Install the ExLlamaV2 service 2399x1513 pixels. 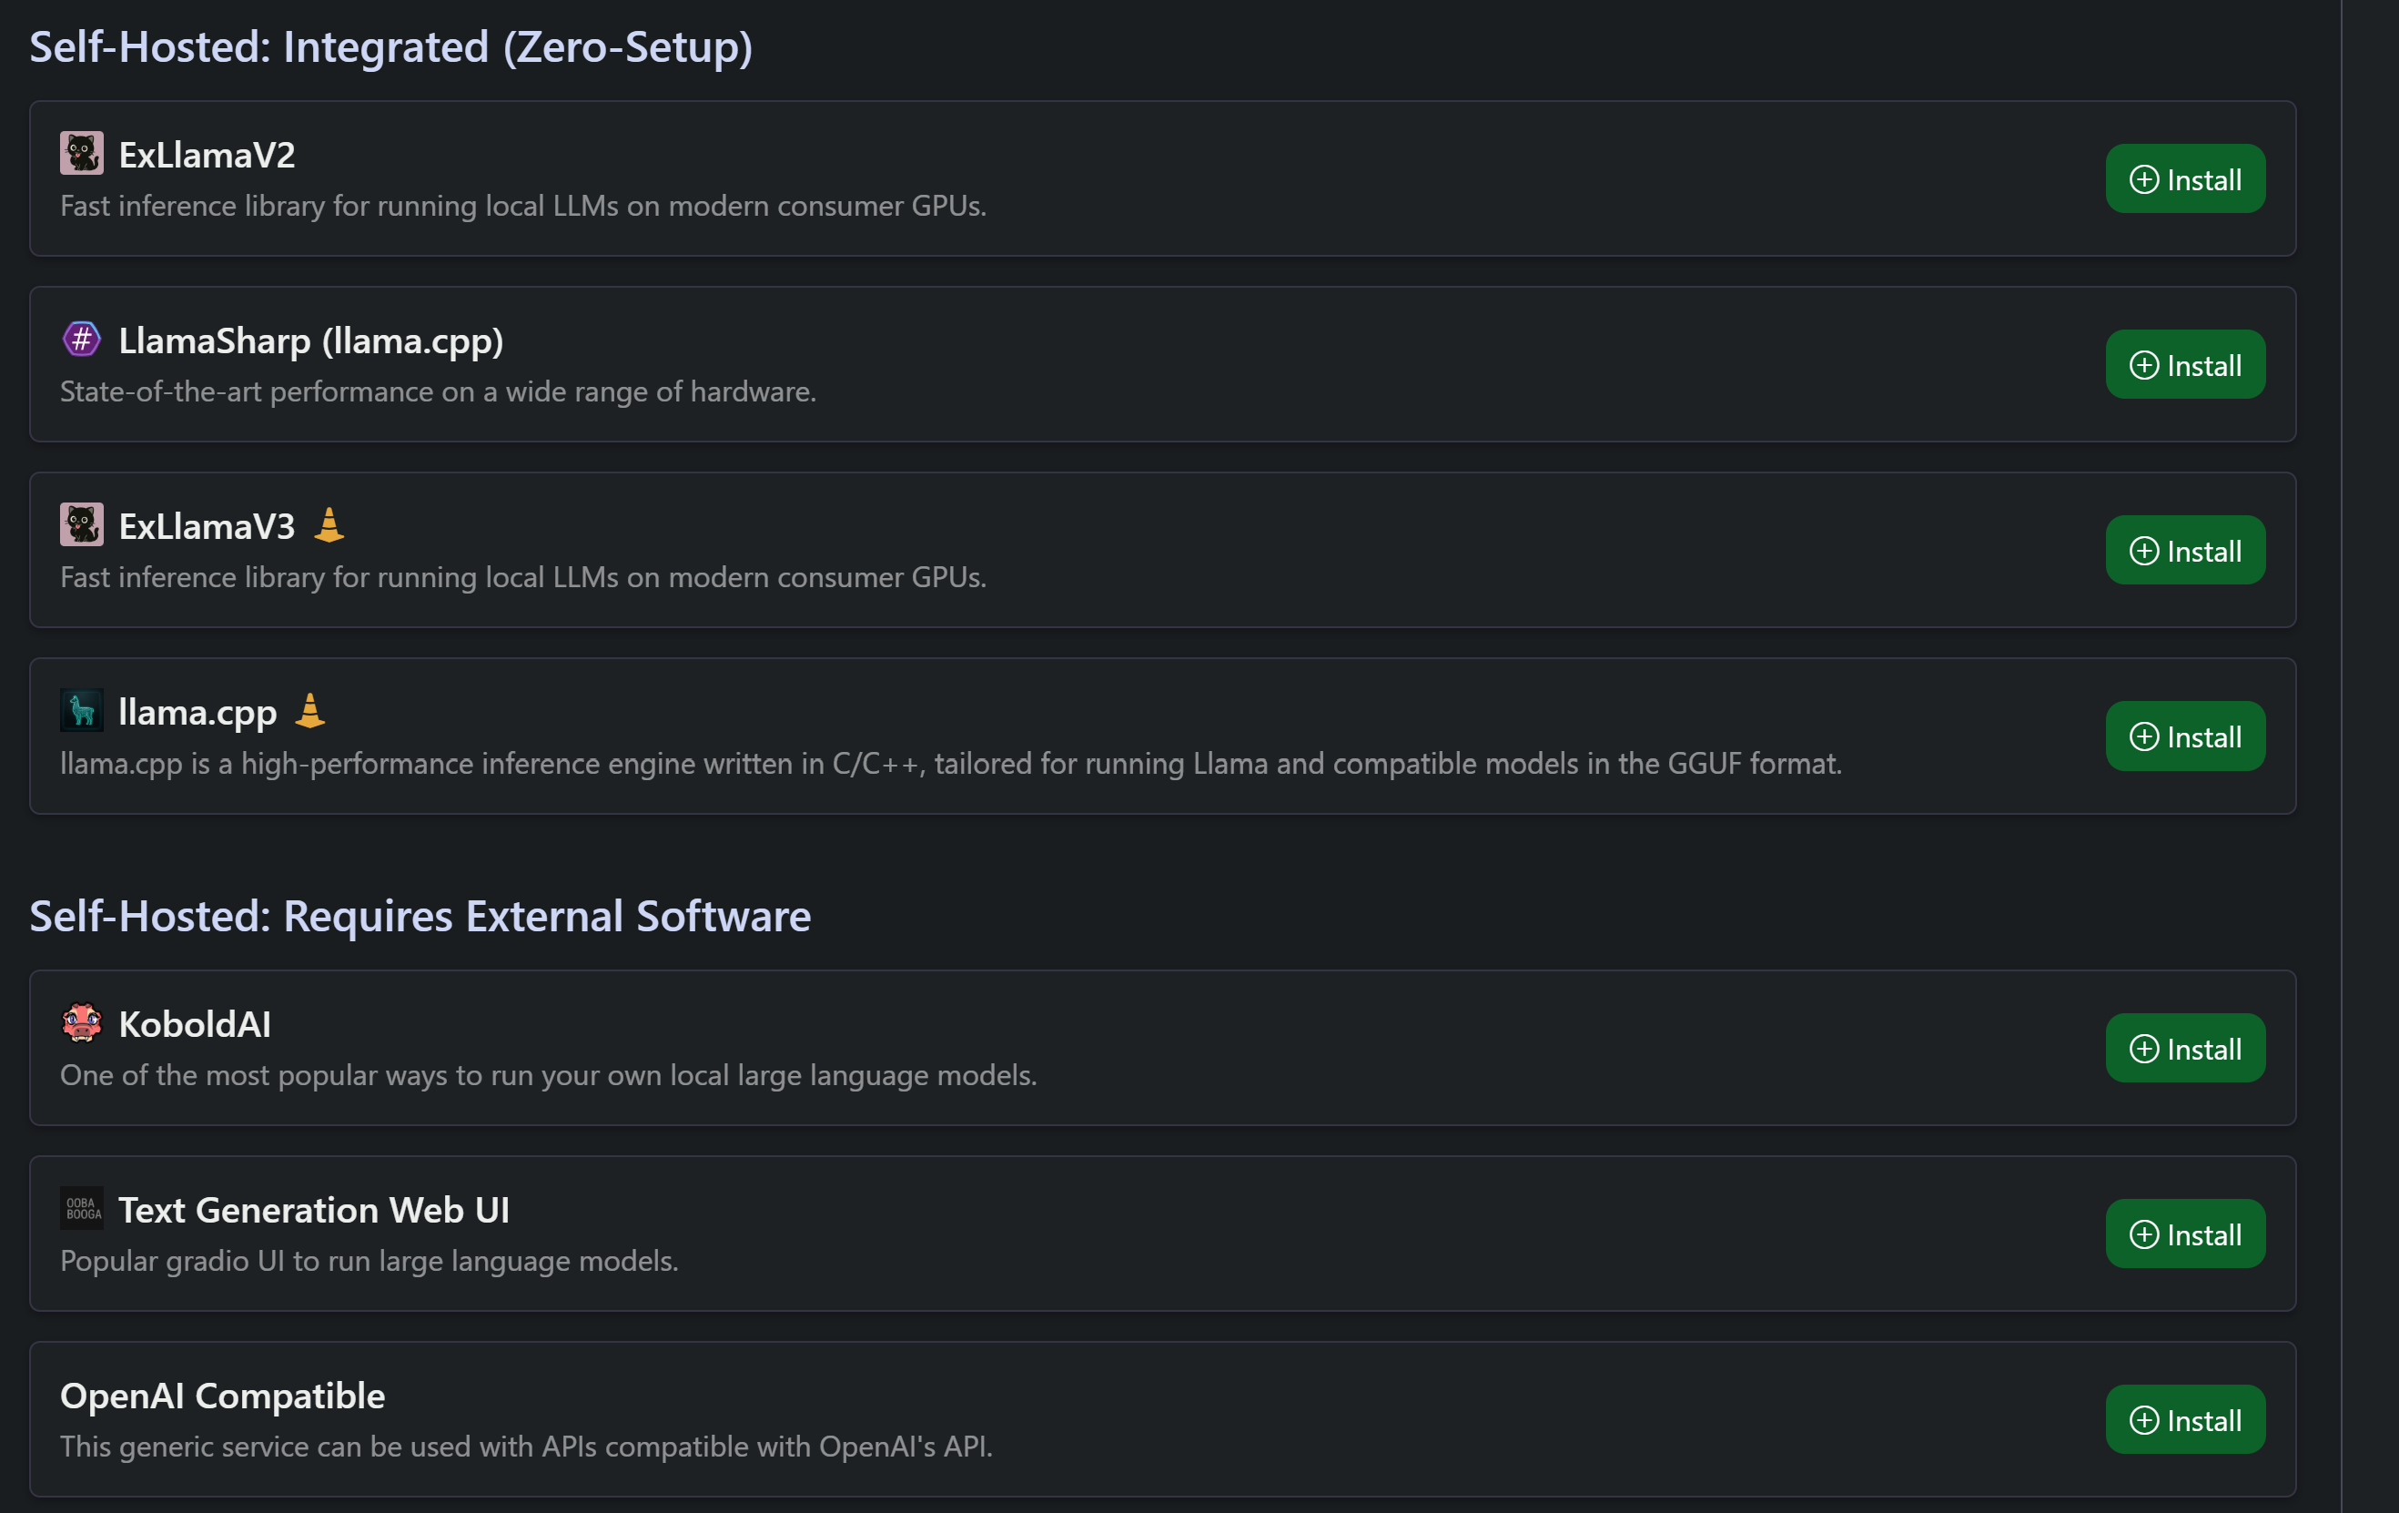pos(2185,179)
